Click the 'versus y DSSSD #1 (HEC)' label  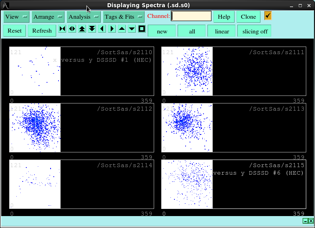coord(106,60)
